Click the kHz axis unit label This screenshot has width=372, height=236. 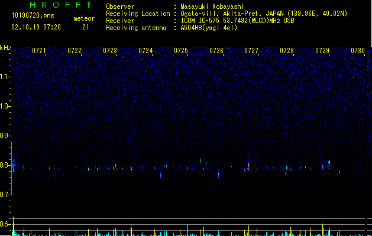(x=5, y=48)
